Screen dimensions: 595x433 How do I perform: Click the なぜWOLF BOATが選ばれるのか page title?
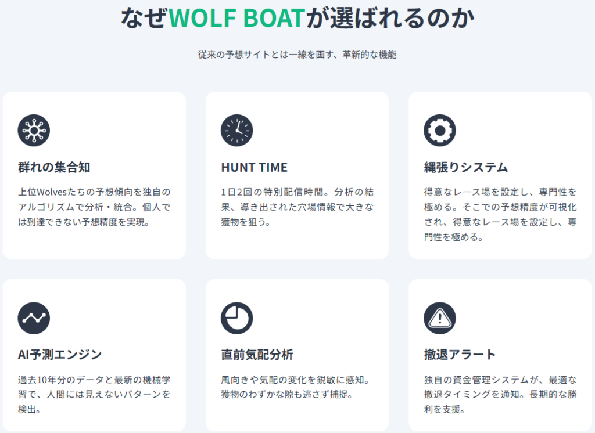[297, 18]
